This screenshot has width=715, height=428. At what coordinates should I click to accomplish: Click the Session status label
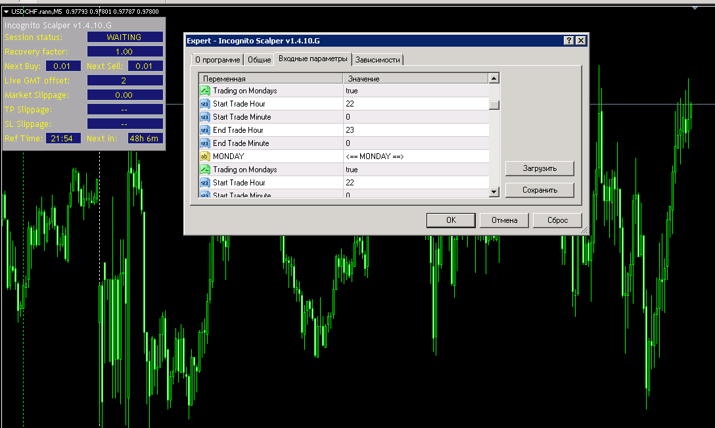coord(34,37)
